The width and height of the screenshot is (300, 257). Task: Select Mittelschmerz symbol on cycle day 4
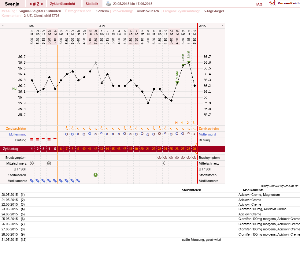coord(49,163)
